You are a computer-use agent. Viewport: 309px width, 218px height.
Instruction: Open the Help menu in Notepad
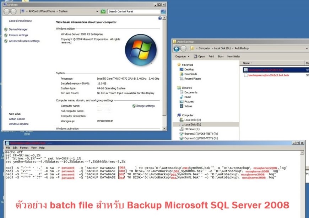coord(42,148)
